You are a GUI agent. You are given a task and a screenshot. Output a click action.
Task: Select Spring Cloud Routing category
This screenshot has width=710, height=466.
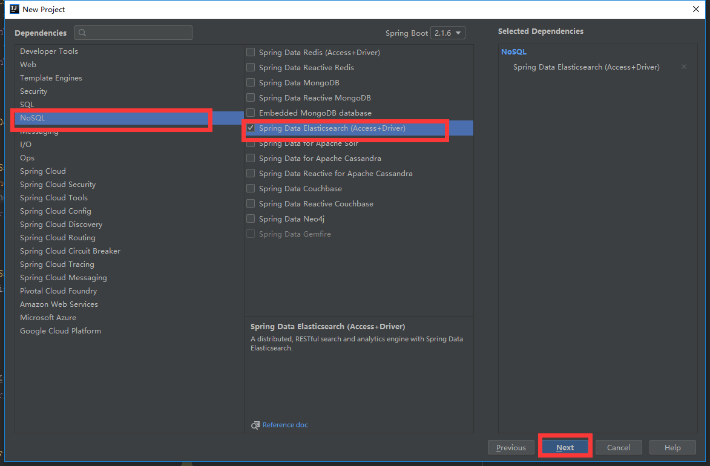(x=129, y=238)
